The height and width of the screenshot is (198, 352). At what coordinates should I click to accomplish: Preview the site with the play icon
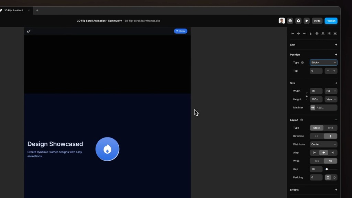(x=307, y=21)
